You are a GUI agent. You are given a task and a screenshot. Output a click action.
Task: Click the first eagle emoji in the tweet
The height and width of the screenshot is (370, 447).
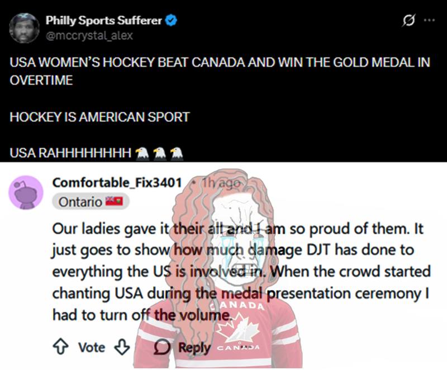[142, 154]
